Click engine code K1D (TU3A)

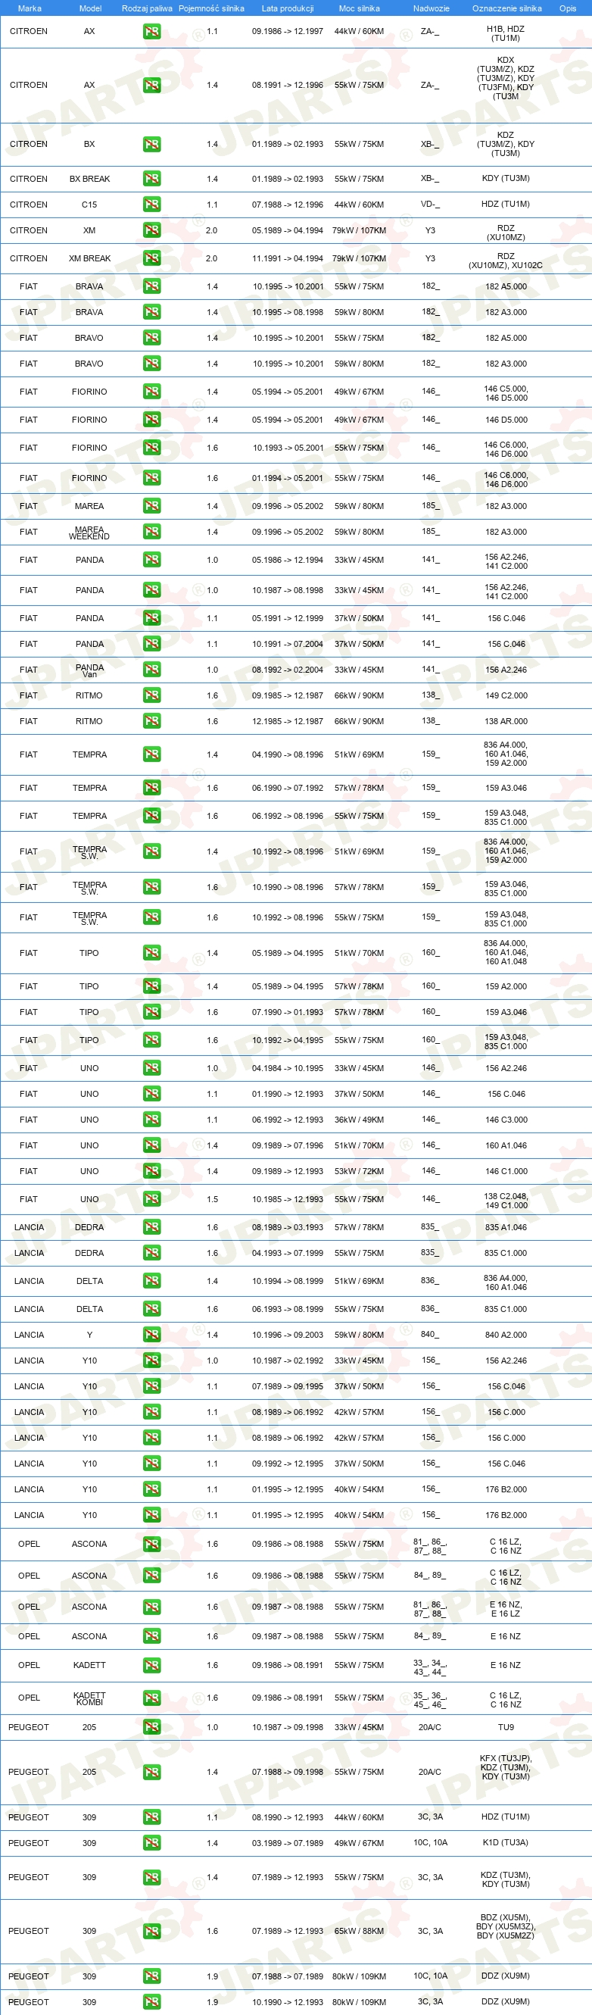tap(506, 1842)
